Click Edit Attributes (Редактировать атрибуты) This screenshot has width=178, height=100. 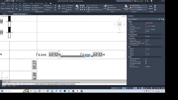[114, 10]
